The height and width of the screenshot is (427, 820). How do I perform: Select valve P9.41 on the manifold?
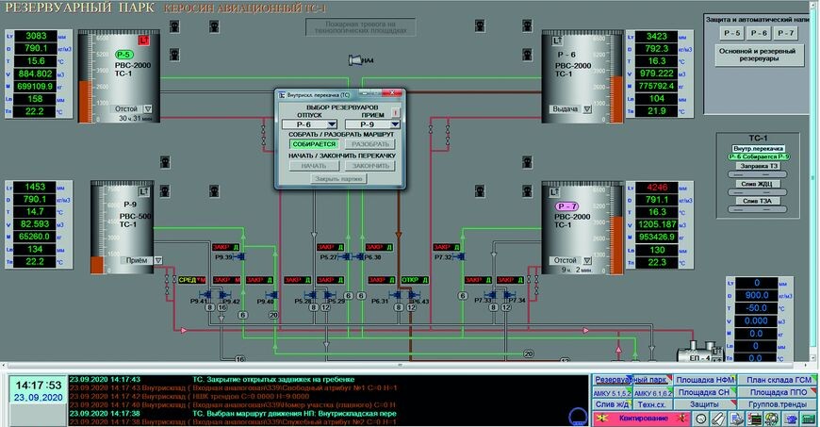tap(205, 295)
